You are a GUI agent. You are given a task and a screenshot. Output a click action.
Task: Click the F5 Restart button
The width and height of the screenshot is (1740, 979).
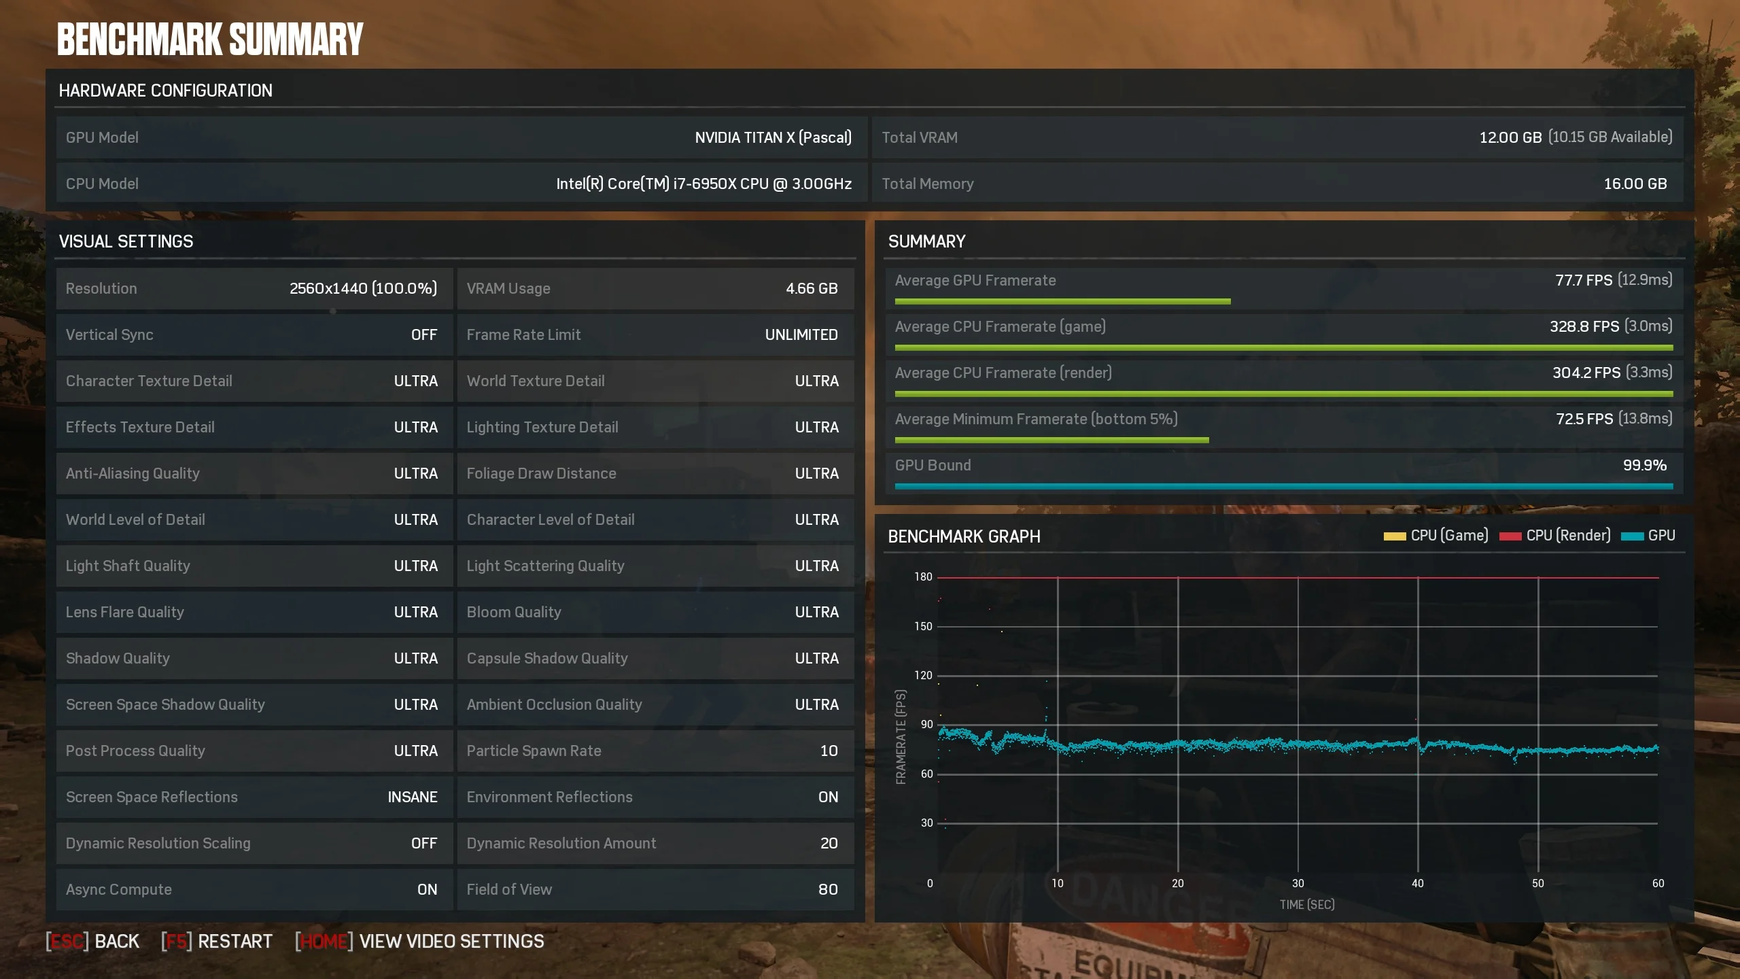tap(217, 942)
